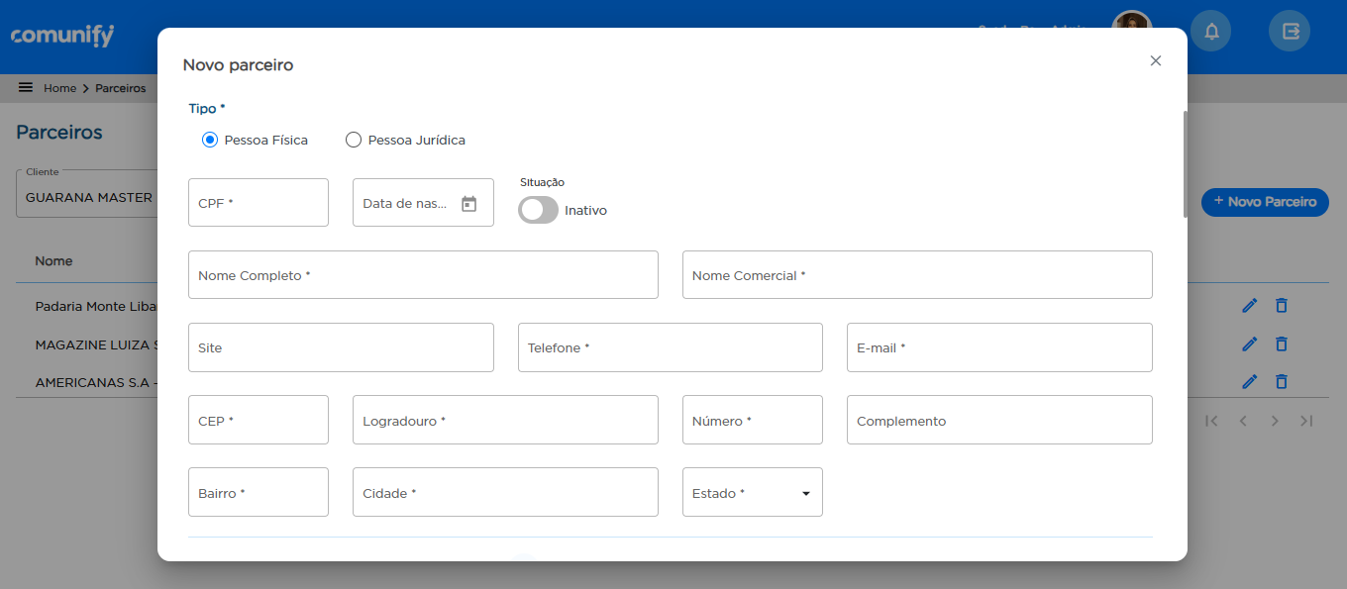Open the calendar date picker icon
The height and width of the screenshot is (589, 1347).
point(469,203)
